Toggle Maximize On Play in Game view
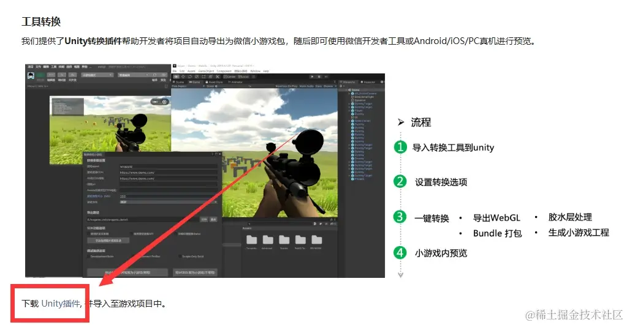 coord(286,86)
